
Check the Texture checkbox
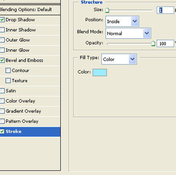[x=8, y=81]
